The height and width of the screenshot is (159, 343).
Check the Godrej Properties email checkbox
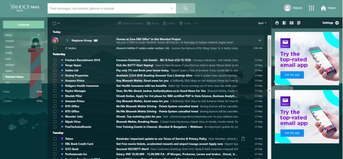(x=55, y=76)
